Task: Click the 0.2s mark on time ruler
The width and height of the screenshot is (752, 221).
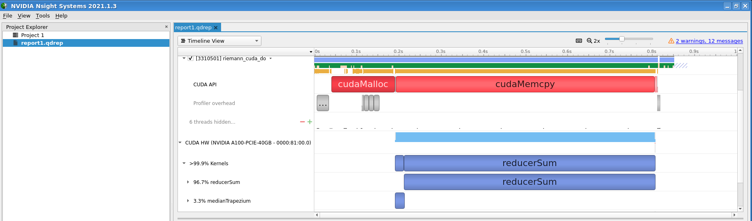Action: tap(398, 52)
